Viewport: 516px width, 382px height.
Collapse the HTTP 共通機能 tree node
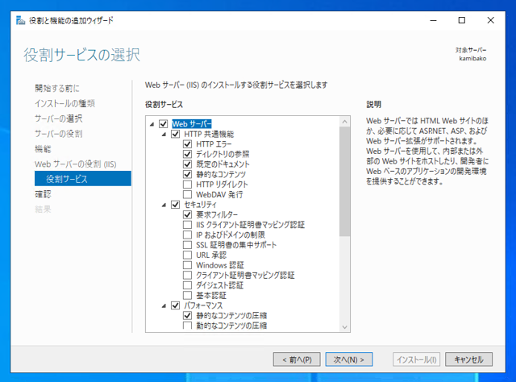[x=164, y=135]
